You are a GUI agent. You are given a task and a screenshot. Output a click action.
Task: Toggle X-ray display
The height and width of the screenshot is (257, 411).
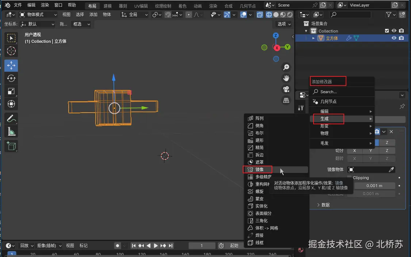click(x=260, y=15)
